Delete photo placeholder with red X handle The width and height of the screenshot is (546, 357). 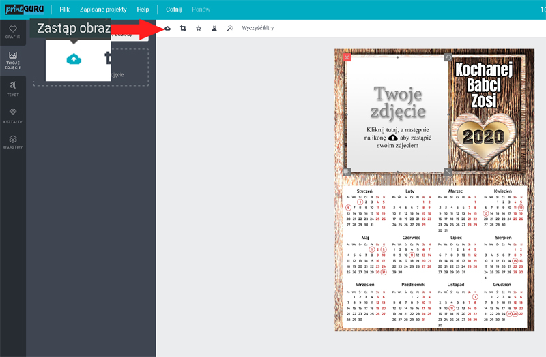click(x=347, y=57)
